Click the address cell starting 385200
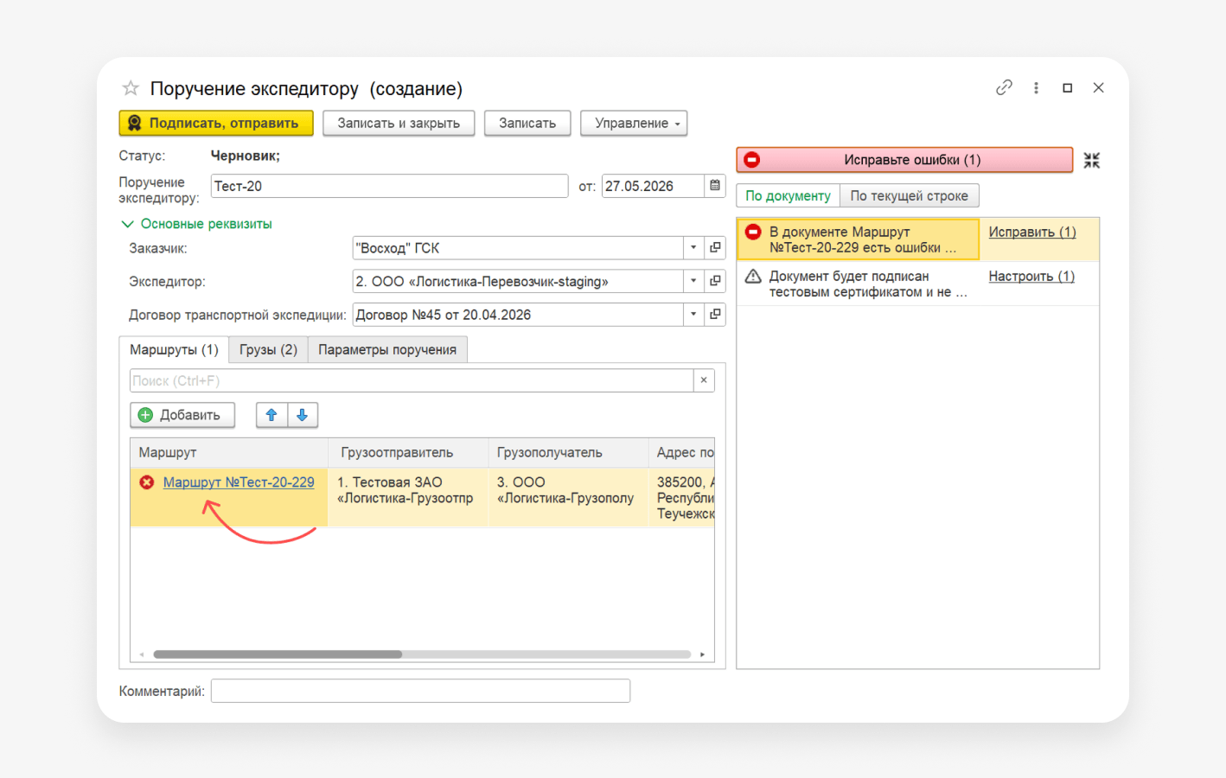 682,497
